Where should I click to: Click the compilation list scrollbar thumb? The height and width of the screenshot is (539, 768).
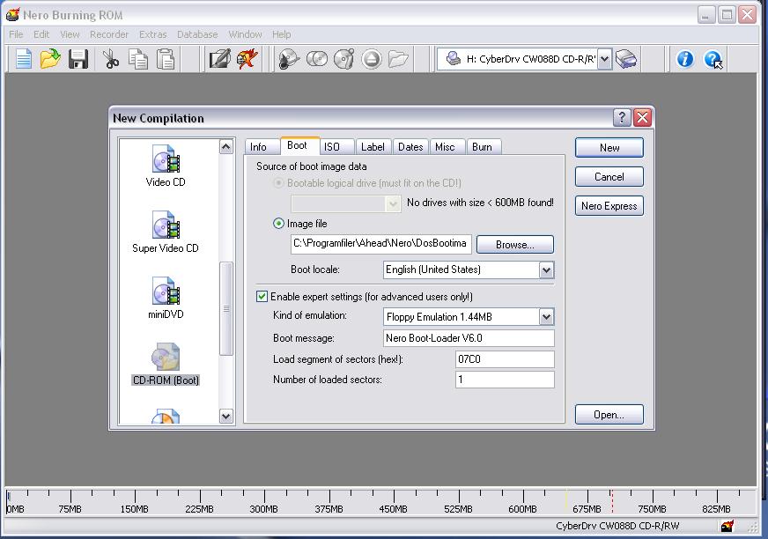(225, 308)
